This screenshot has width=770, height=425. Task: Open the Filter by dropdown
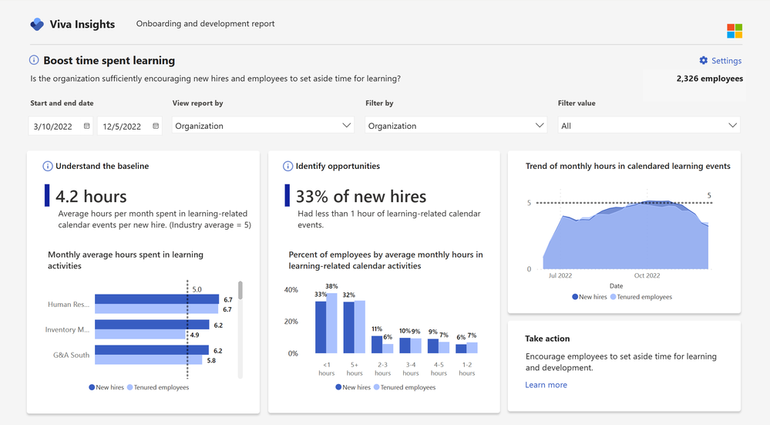[456, 125]
